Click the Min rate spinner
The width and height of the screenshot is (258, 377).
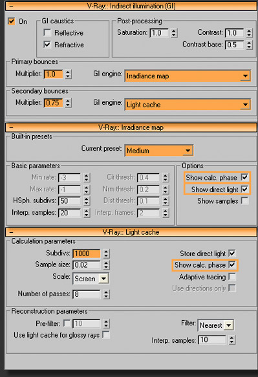coord(87,178)
